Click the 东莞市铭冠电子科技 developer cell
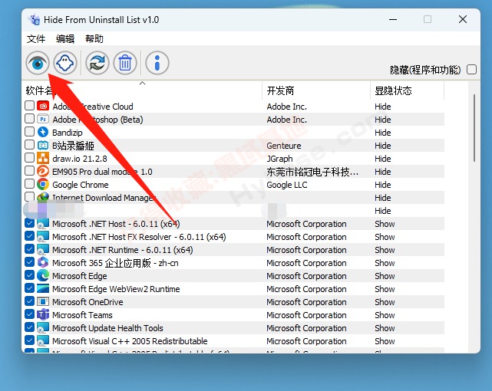The image size is (492, 391). (312, 172)
